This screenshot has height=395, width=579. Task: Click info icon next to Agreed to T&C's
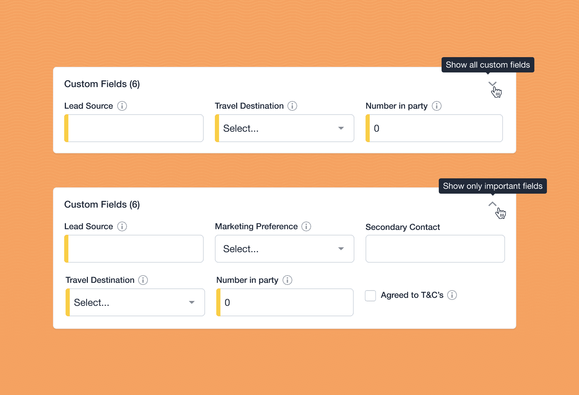point(452,295)
